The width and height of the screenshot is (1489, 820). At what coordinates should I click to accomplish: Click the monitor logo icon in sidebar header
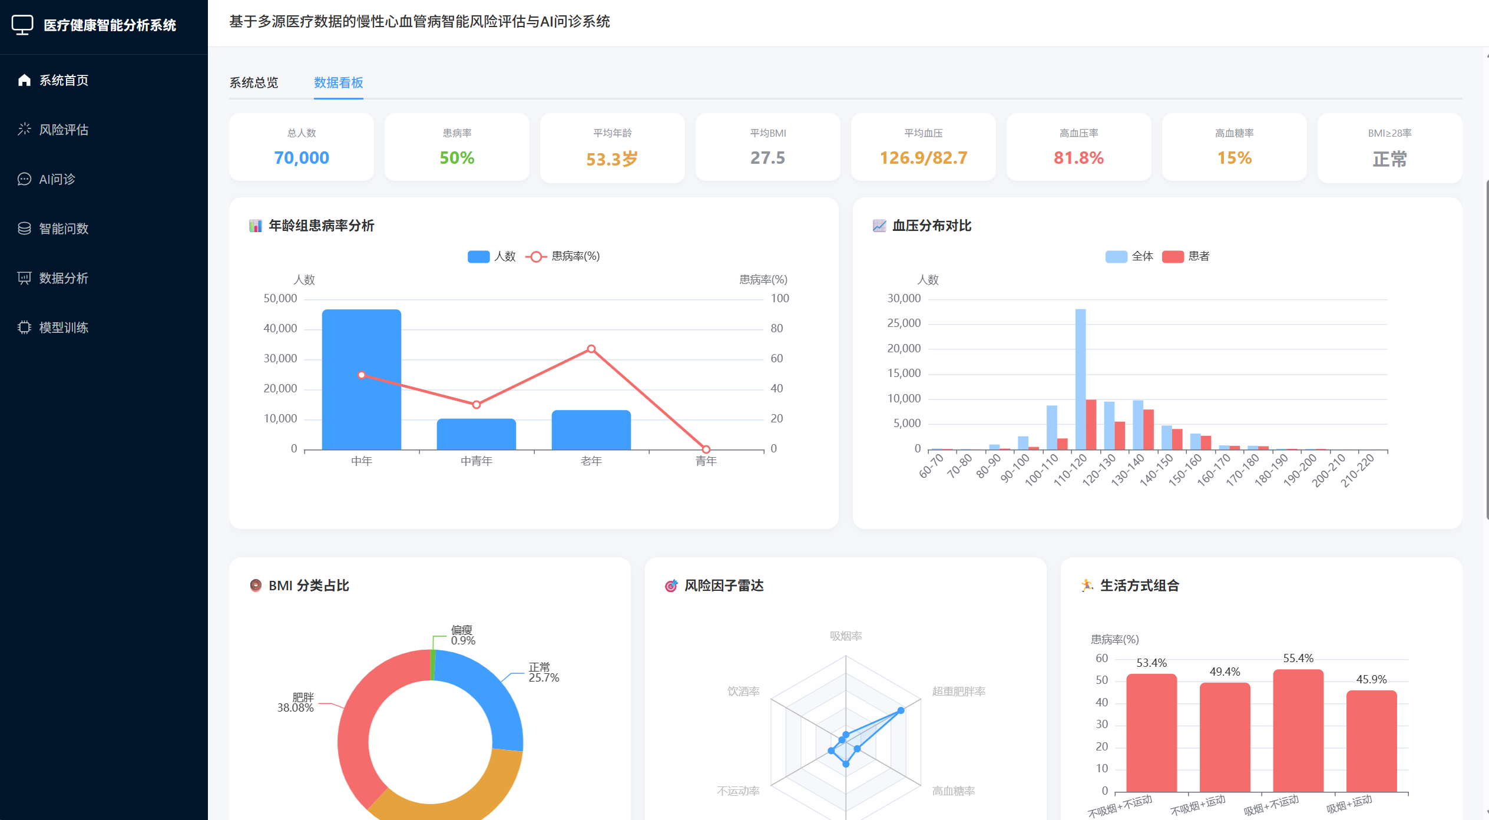22,25
